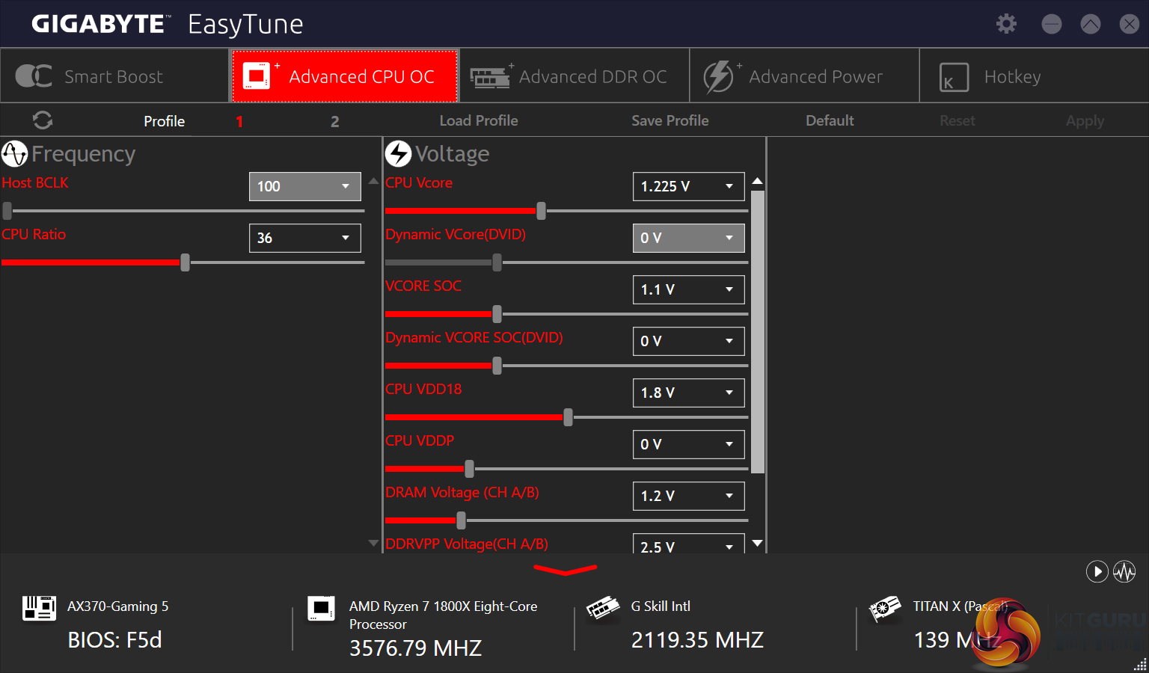Viewport: 1149px width, 673px height.
Task: Click the Reset button
Action: [957, 120]
